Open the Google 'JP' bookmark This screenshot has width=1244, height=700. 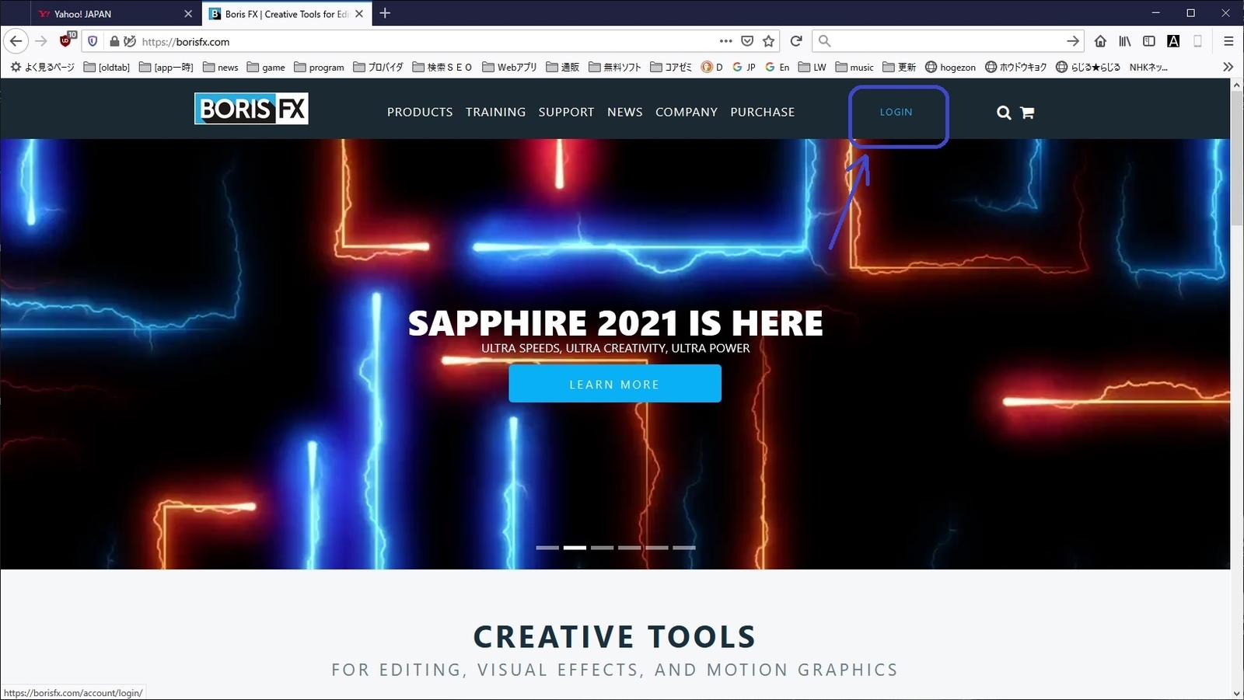click(744, 68)
